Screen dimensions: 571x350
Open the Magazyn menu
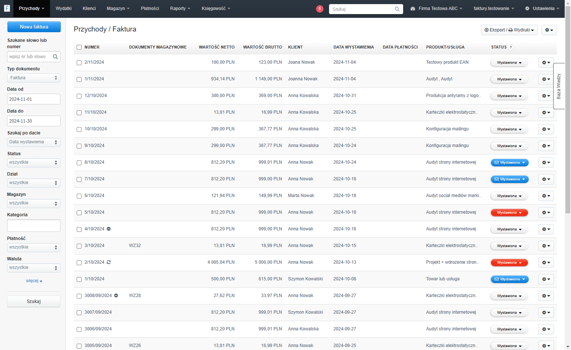click(118, 9)
